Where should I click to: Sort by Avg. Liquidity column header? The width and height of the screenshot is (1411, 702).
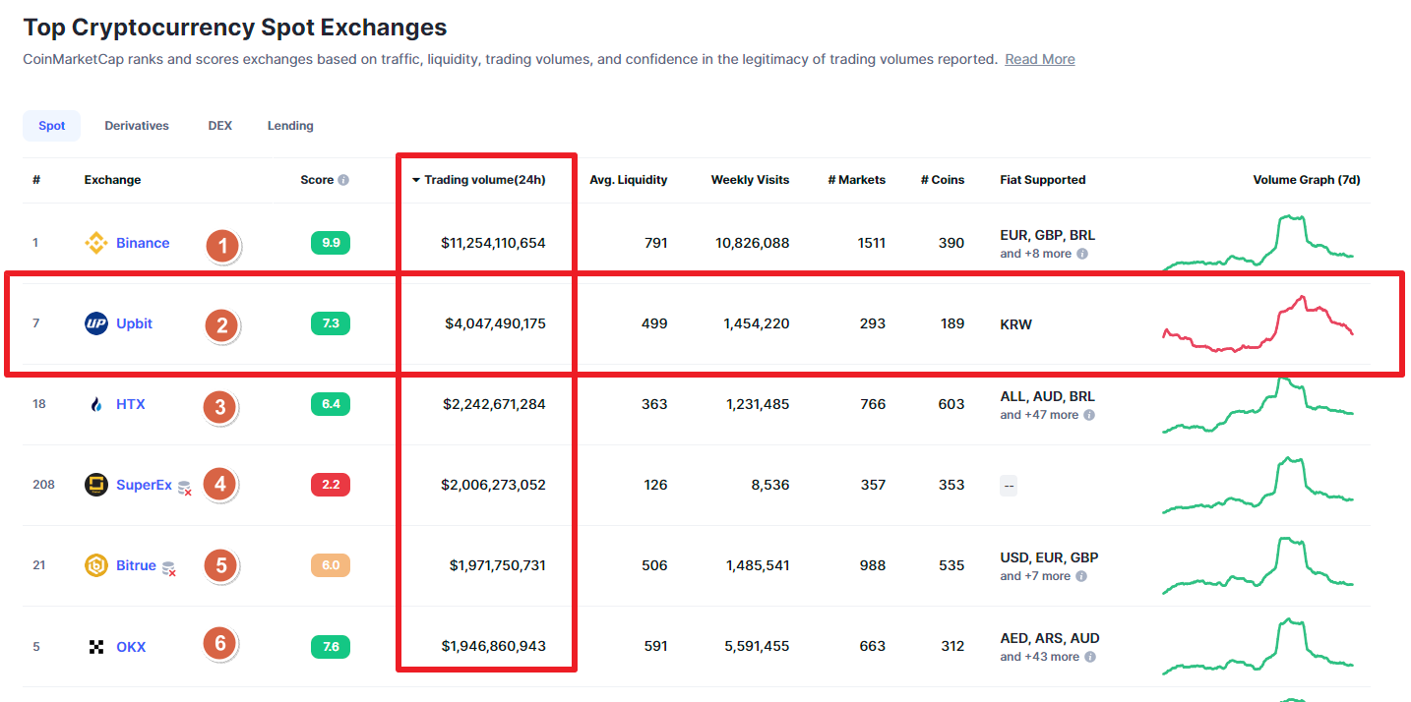click(629, 180)
